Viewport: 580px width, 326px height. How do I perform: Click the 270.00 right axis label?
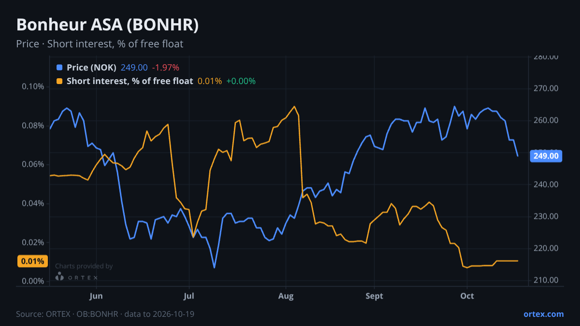tap(546, 89)
